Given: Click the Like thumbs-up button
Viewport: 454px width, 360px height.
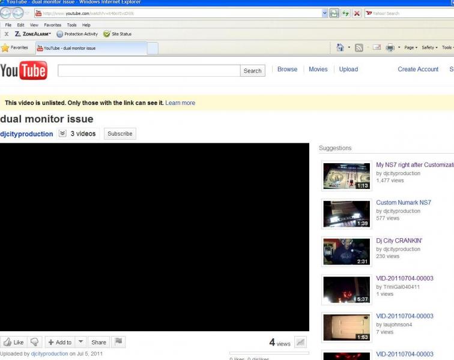Looking at the screenshot, I should coord(14,342).
